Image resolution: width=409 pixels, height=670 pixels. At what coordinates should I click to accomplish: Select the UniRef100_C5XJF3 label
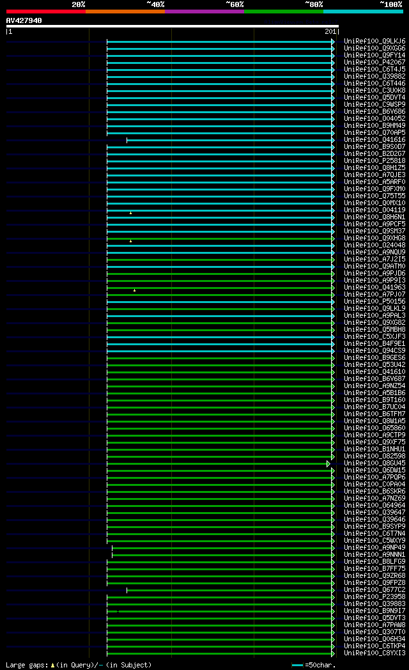coord(374,337)
